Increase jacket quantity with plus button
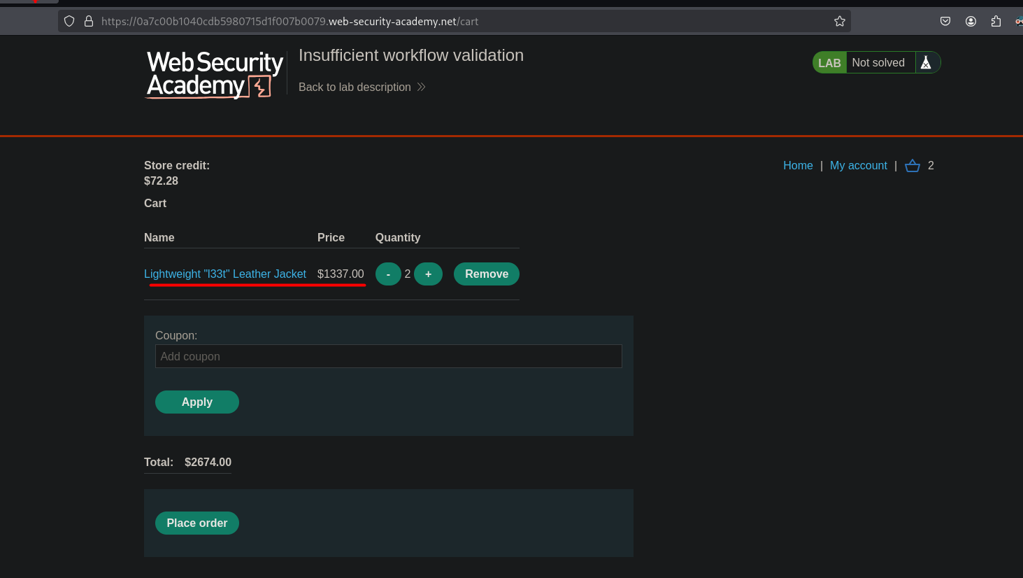 coord(428,274)
